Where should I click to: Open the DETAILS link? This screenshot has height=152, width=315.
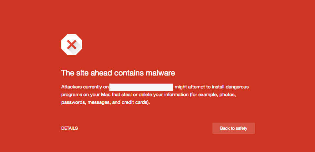[69, 128]
